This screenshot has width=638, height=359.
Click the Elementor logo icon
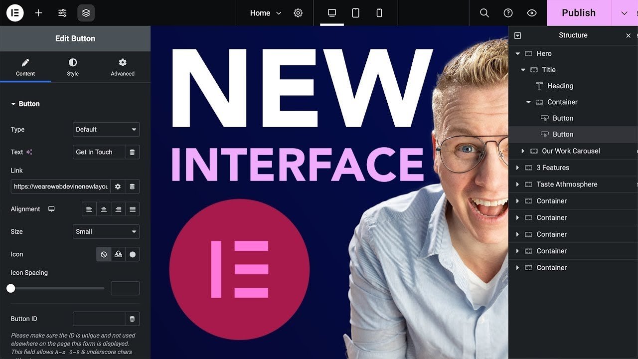point(15,13)
